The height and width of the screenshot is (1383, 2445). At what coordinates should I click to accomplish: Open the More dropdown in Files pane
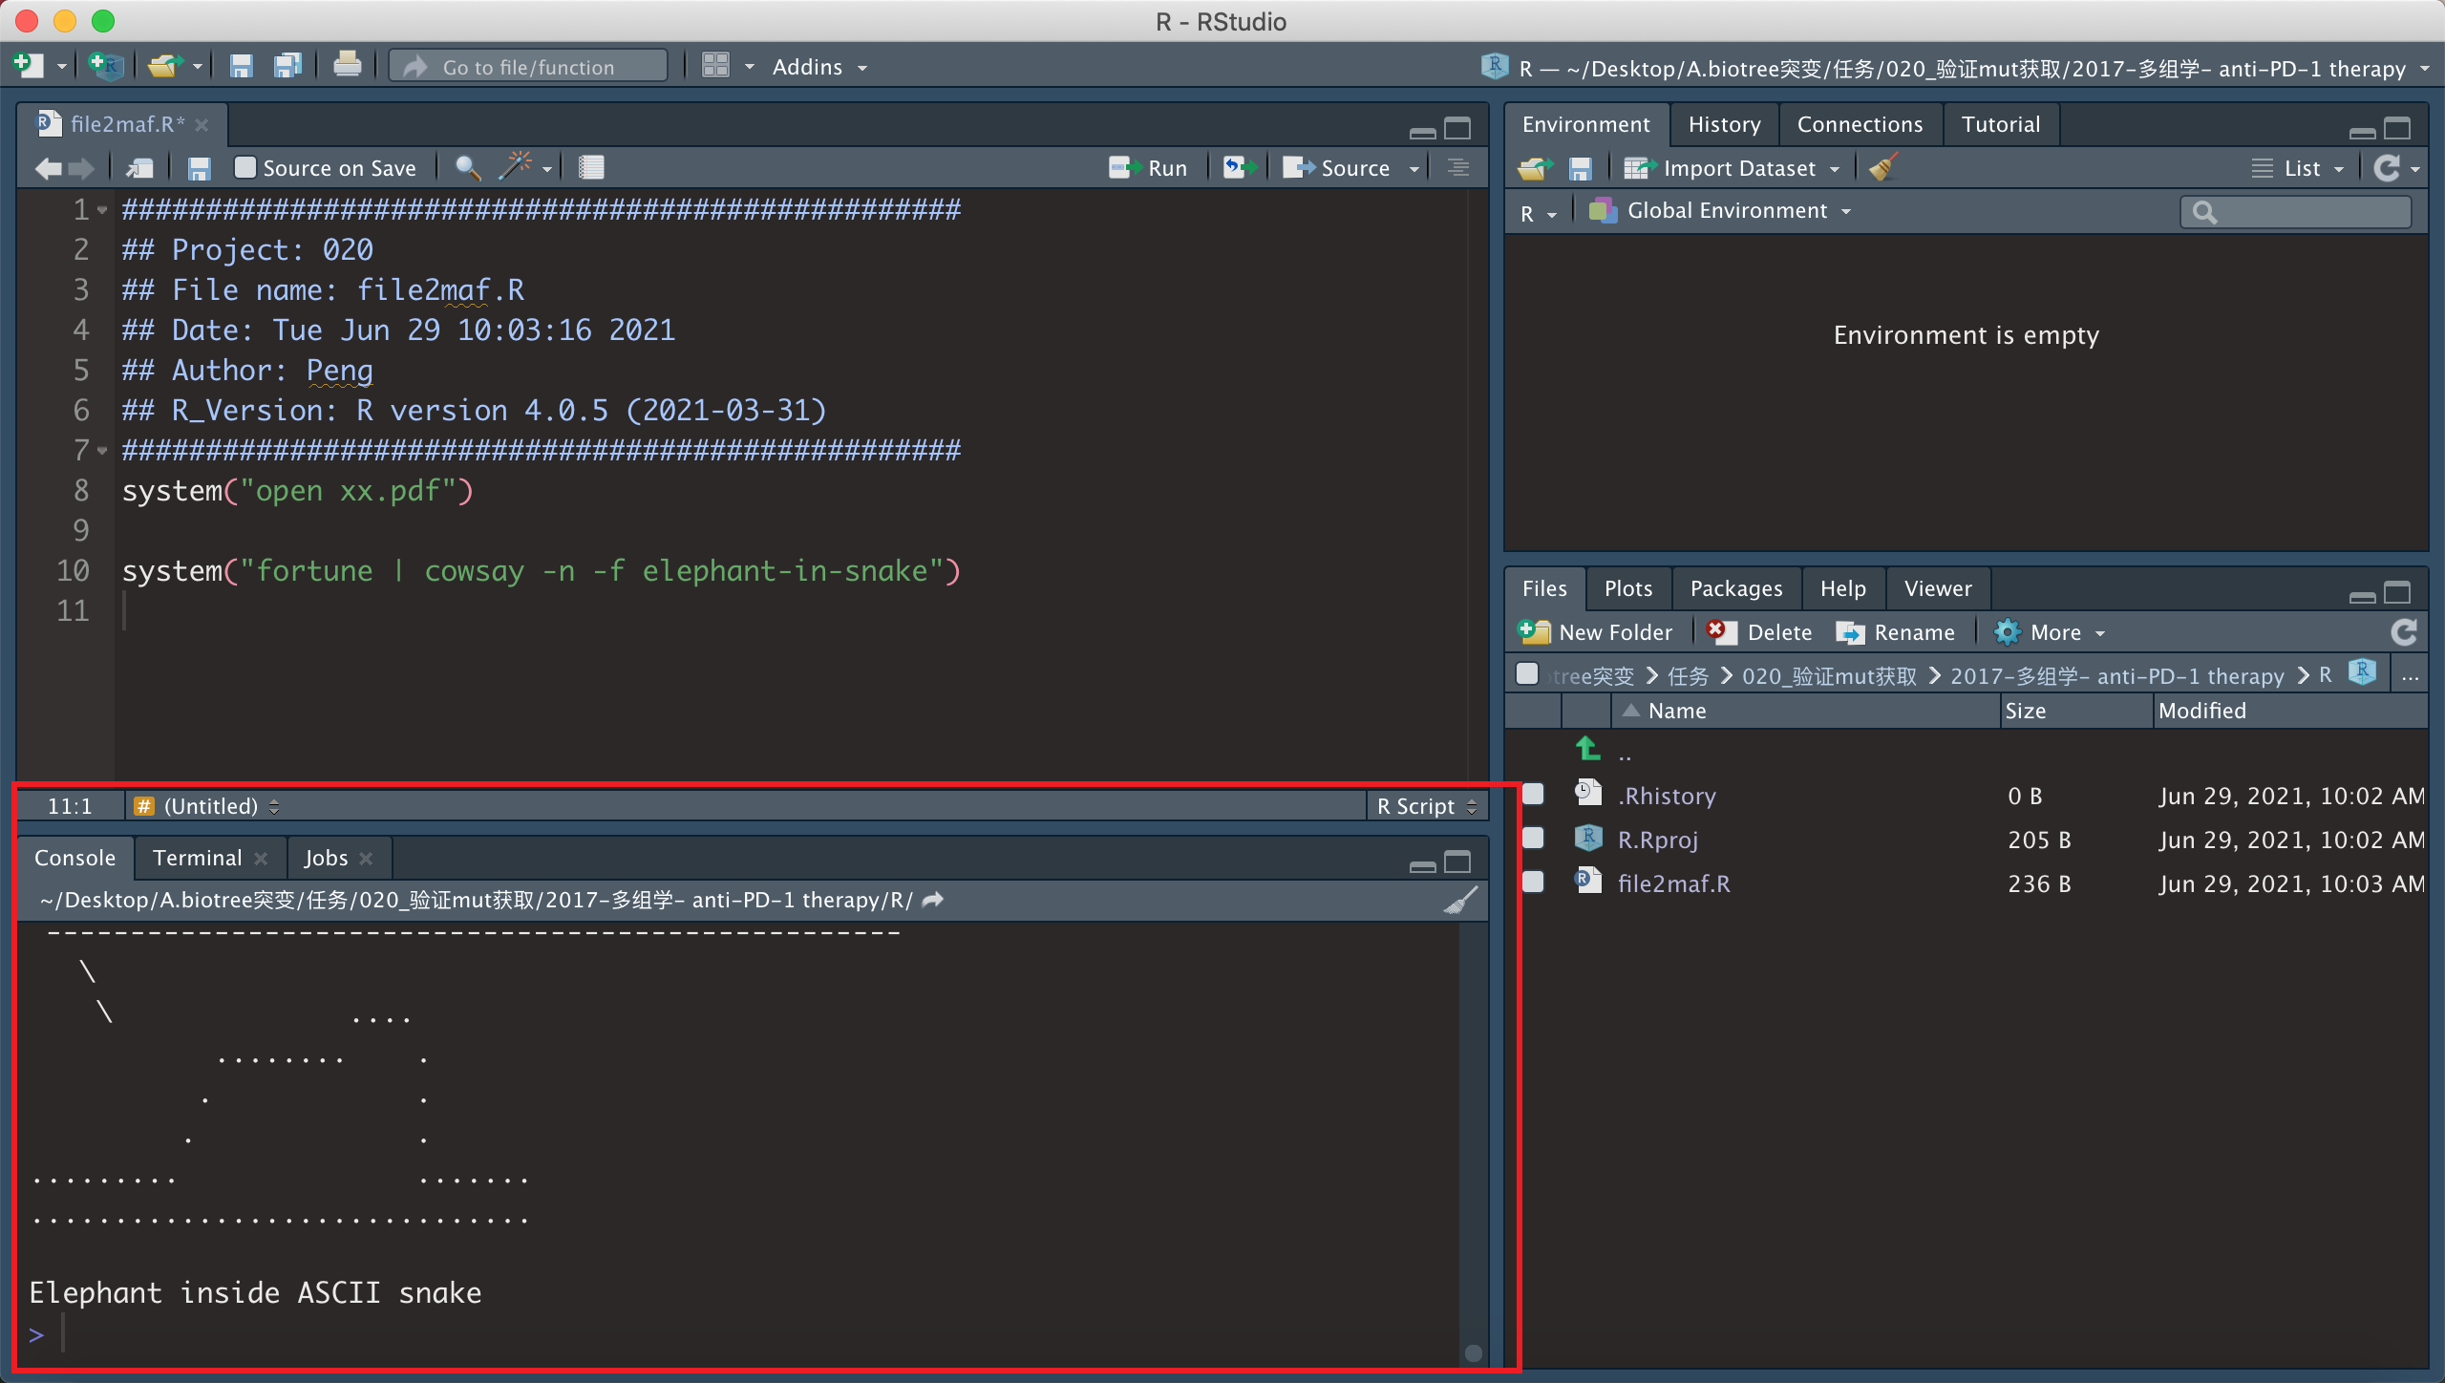point(2050,632)
